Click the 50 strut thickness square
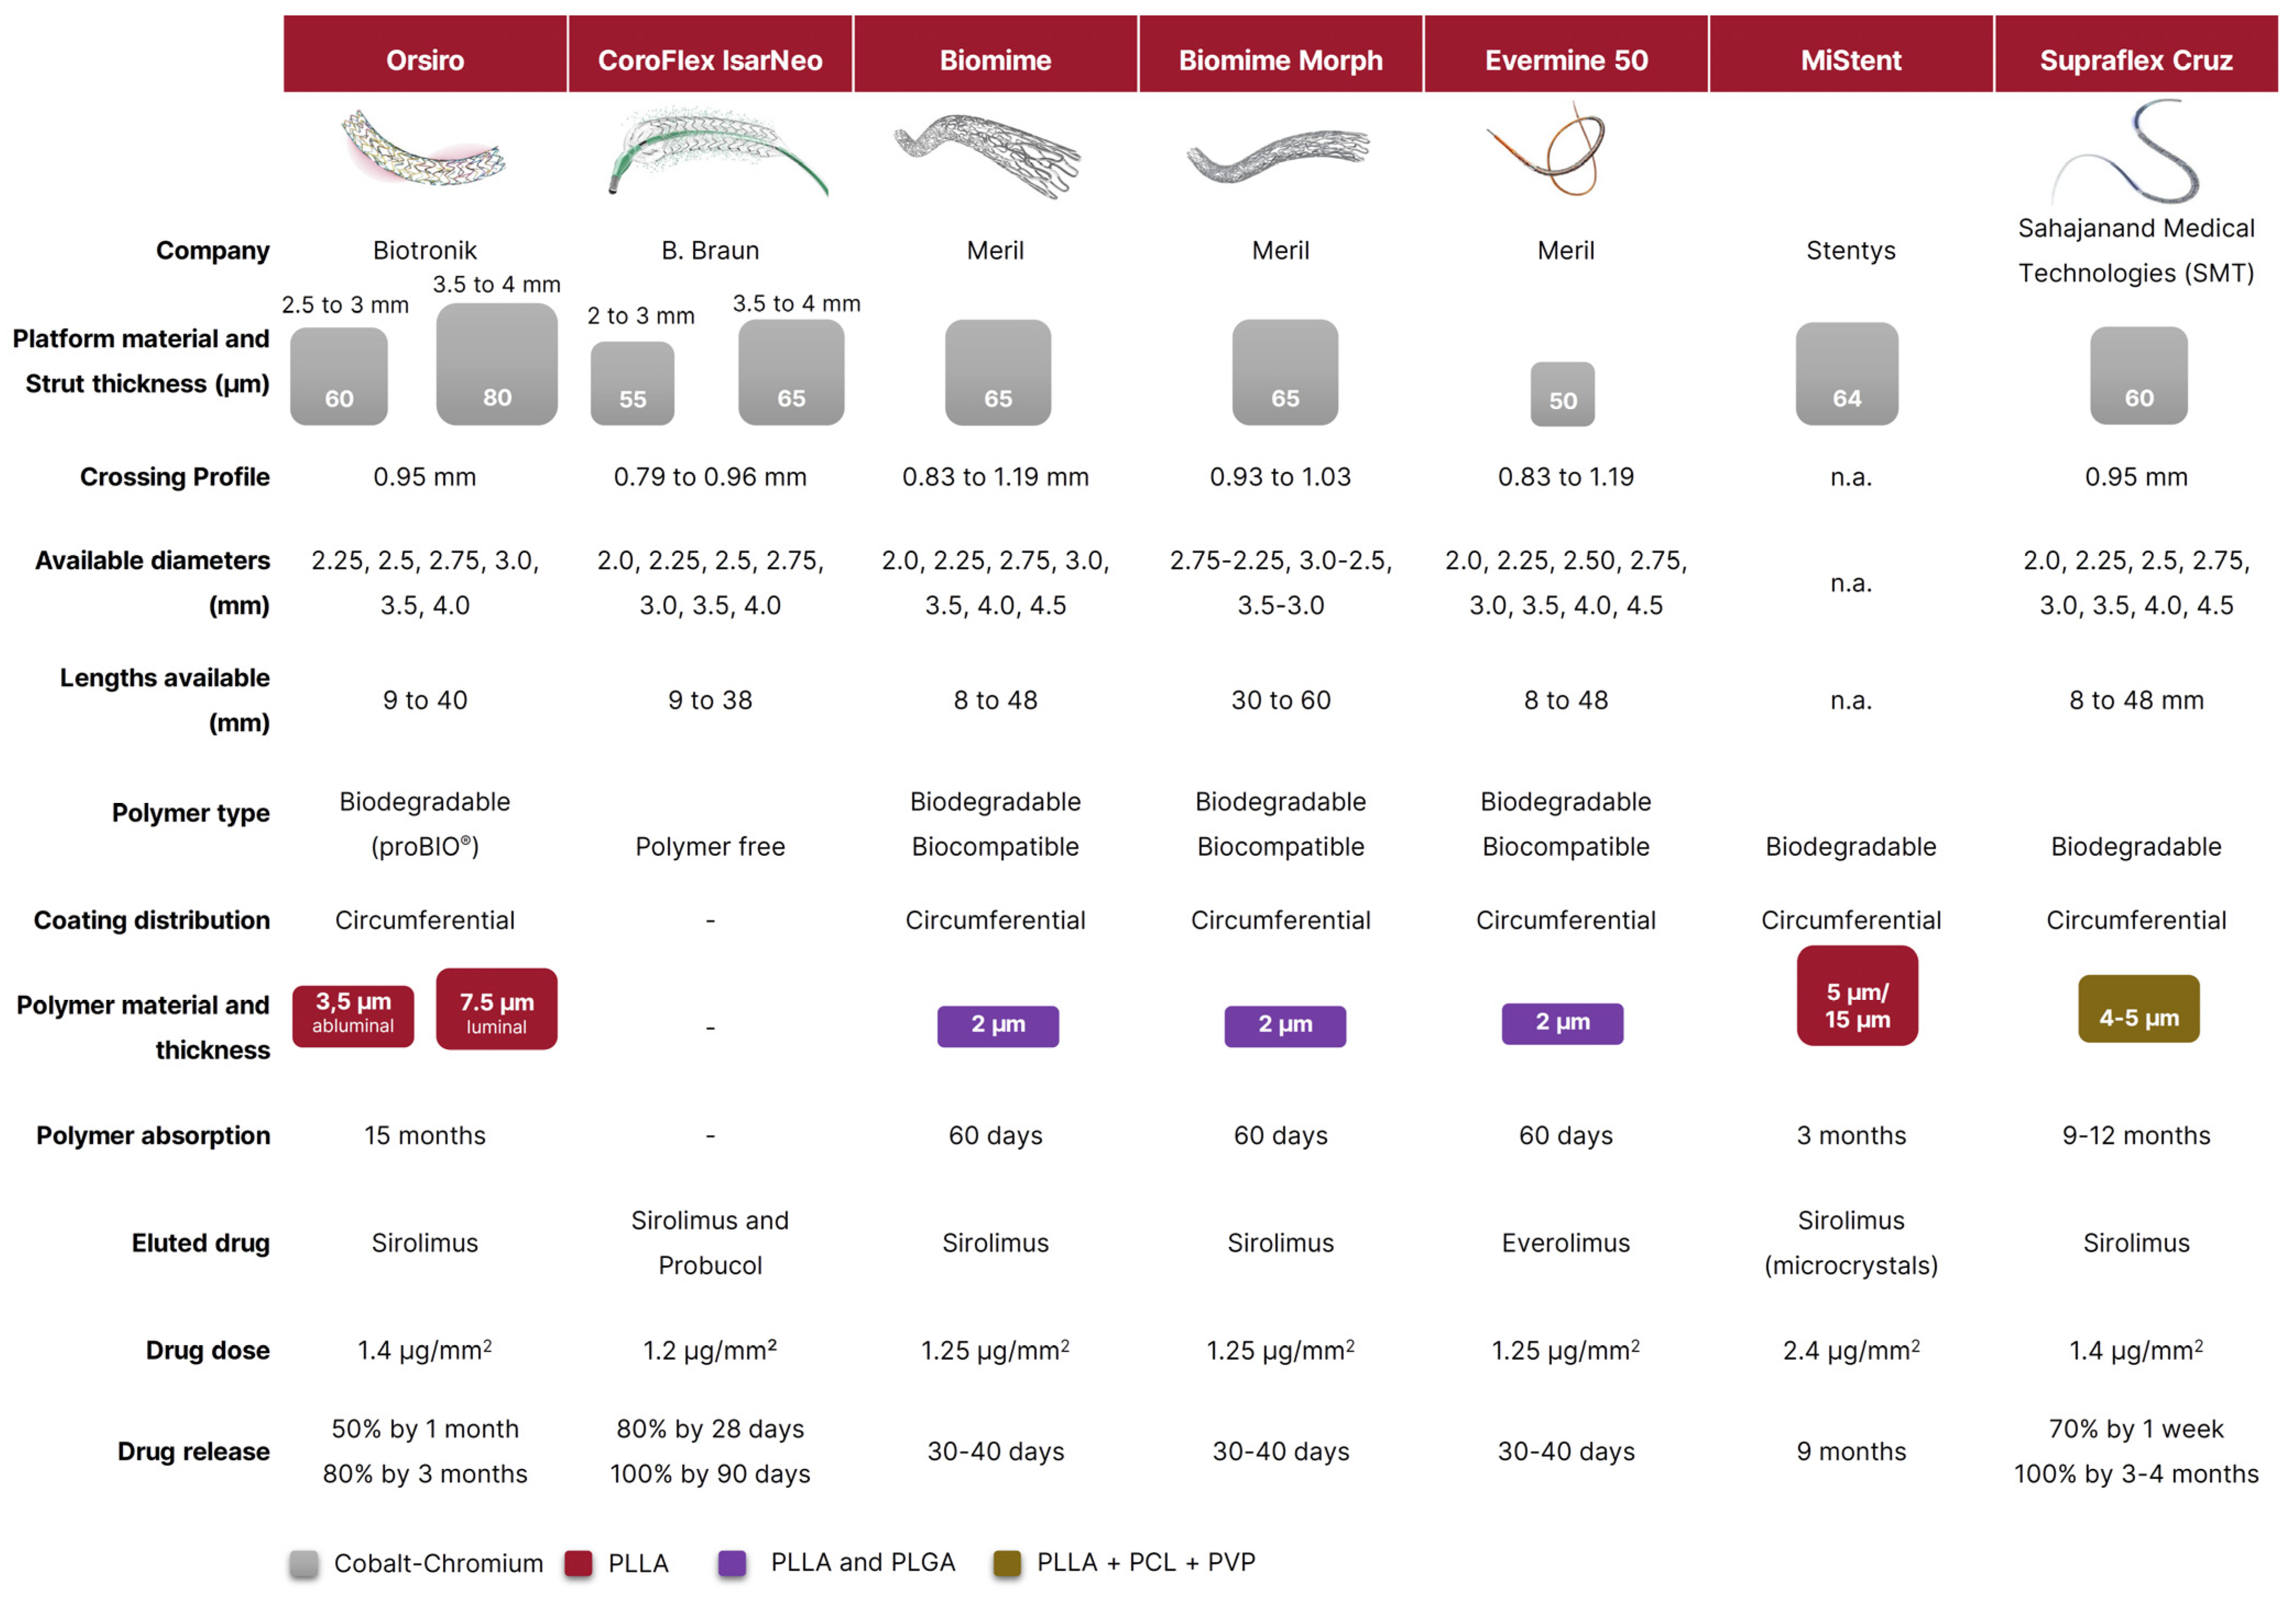 point(1562,394)
